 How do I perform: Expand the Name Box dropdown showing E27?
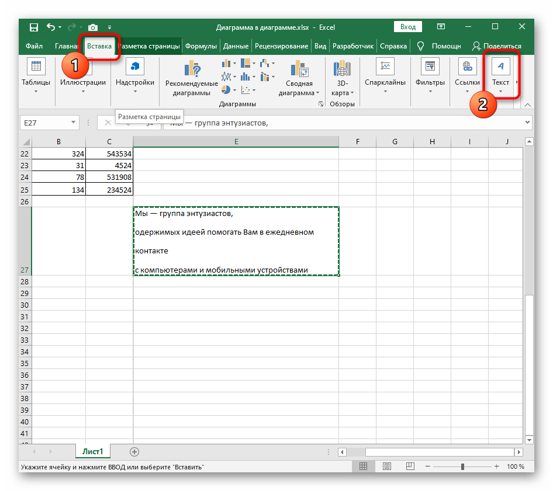tap(73, 122)
